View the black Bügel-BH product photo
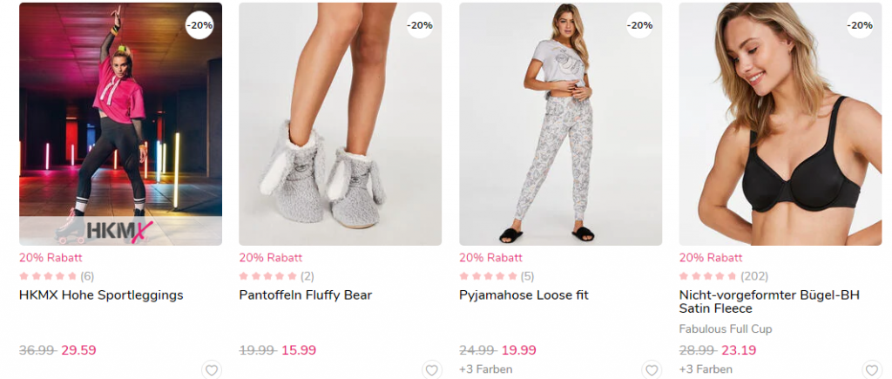 tap(780, 124)
